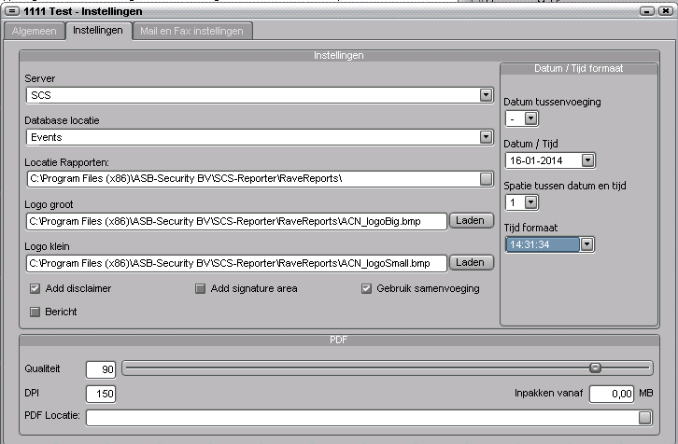The height and width of the screenshot is (444, 678).
Task: Expand the Server dropdown
Action: point(486,95)
